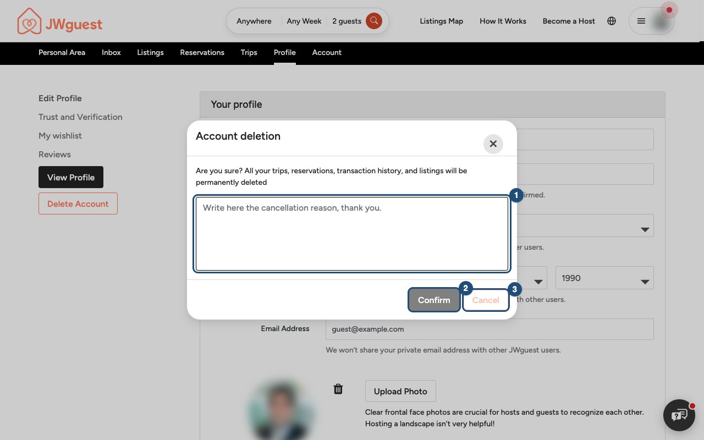Open the 2 guests selector
This screenshot has height=440, width=704.
click(x=346, y=21)
